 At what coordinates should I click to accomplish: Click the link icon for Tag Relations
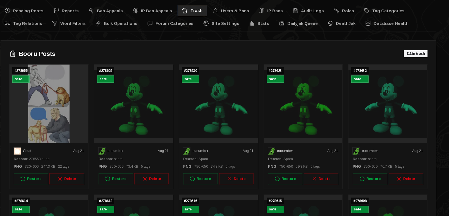coord(8,23)
